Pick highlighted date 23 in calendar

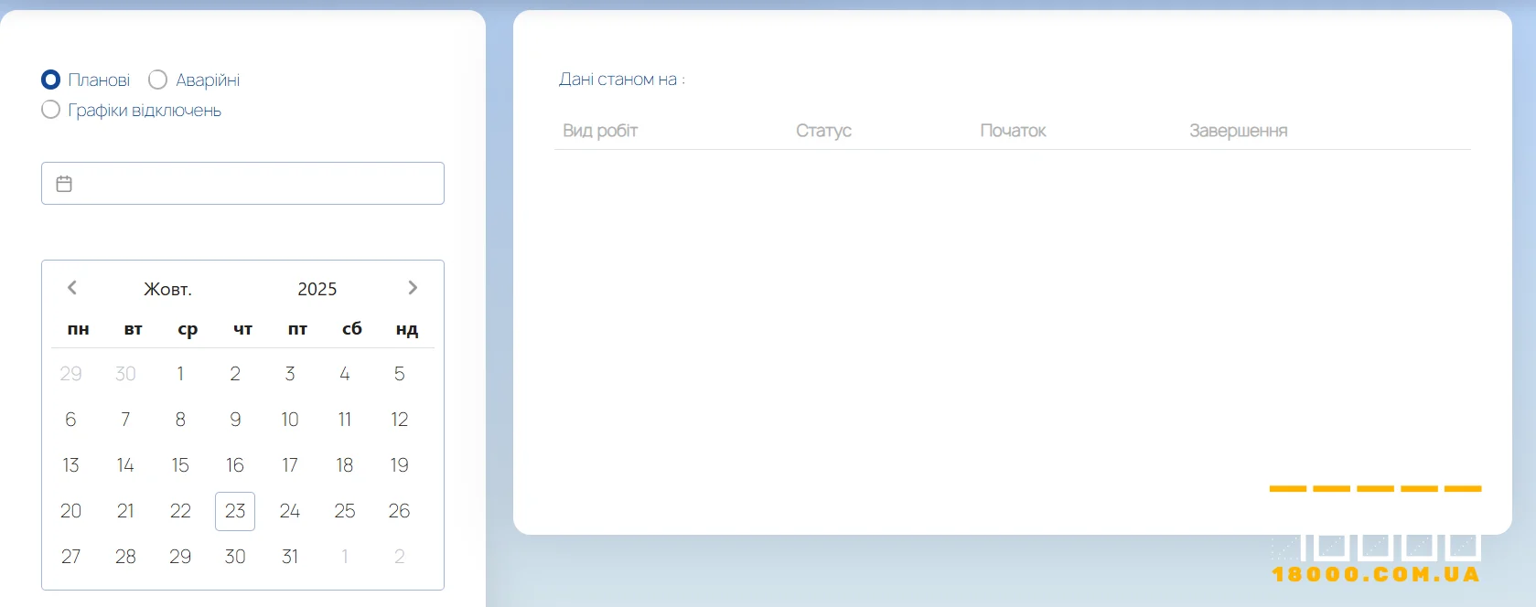click(x=235, y=511)
